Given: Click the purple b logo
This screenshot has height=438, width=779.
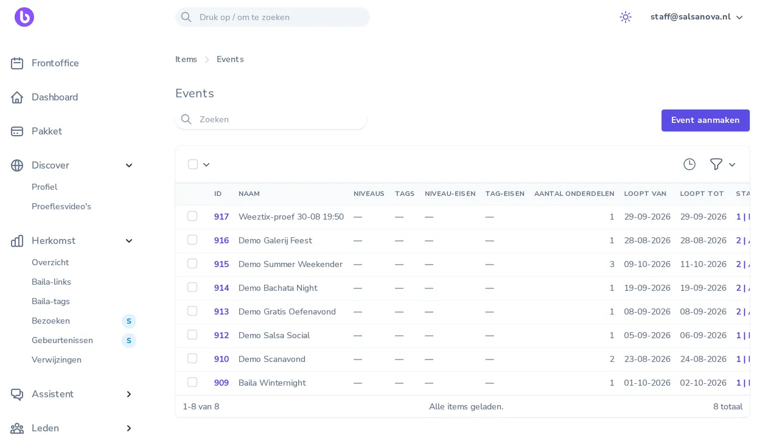Looking at the screenshot, I should point(24,17).
